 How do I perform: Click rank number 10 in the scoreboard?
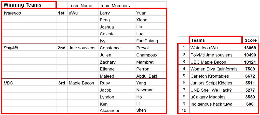coord(184,110)
